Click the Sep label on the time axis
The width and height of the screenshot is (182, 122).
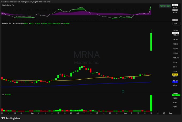pyautogui.click(x=170, y=113)
